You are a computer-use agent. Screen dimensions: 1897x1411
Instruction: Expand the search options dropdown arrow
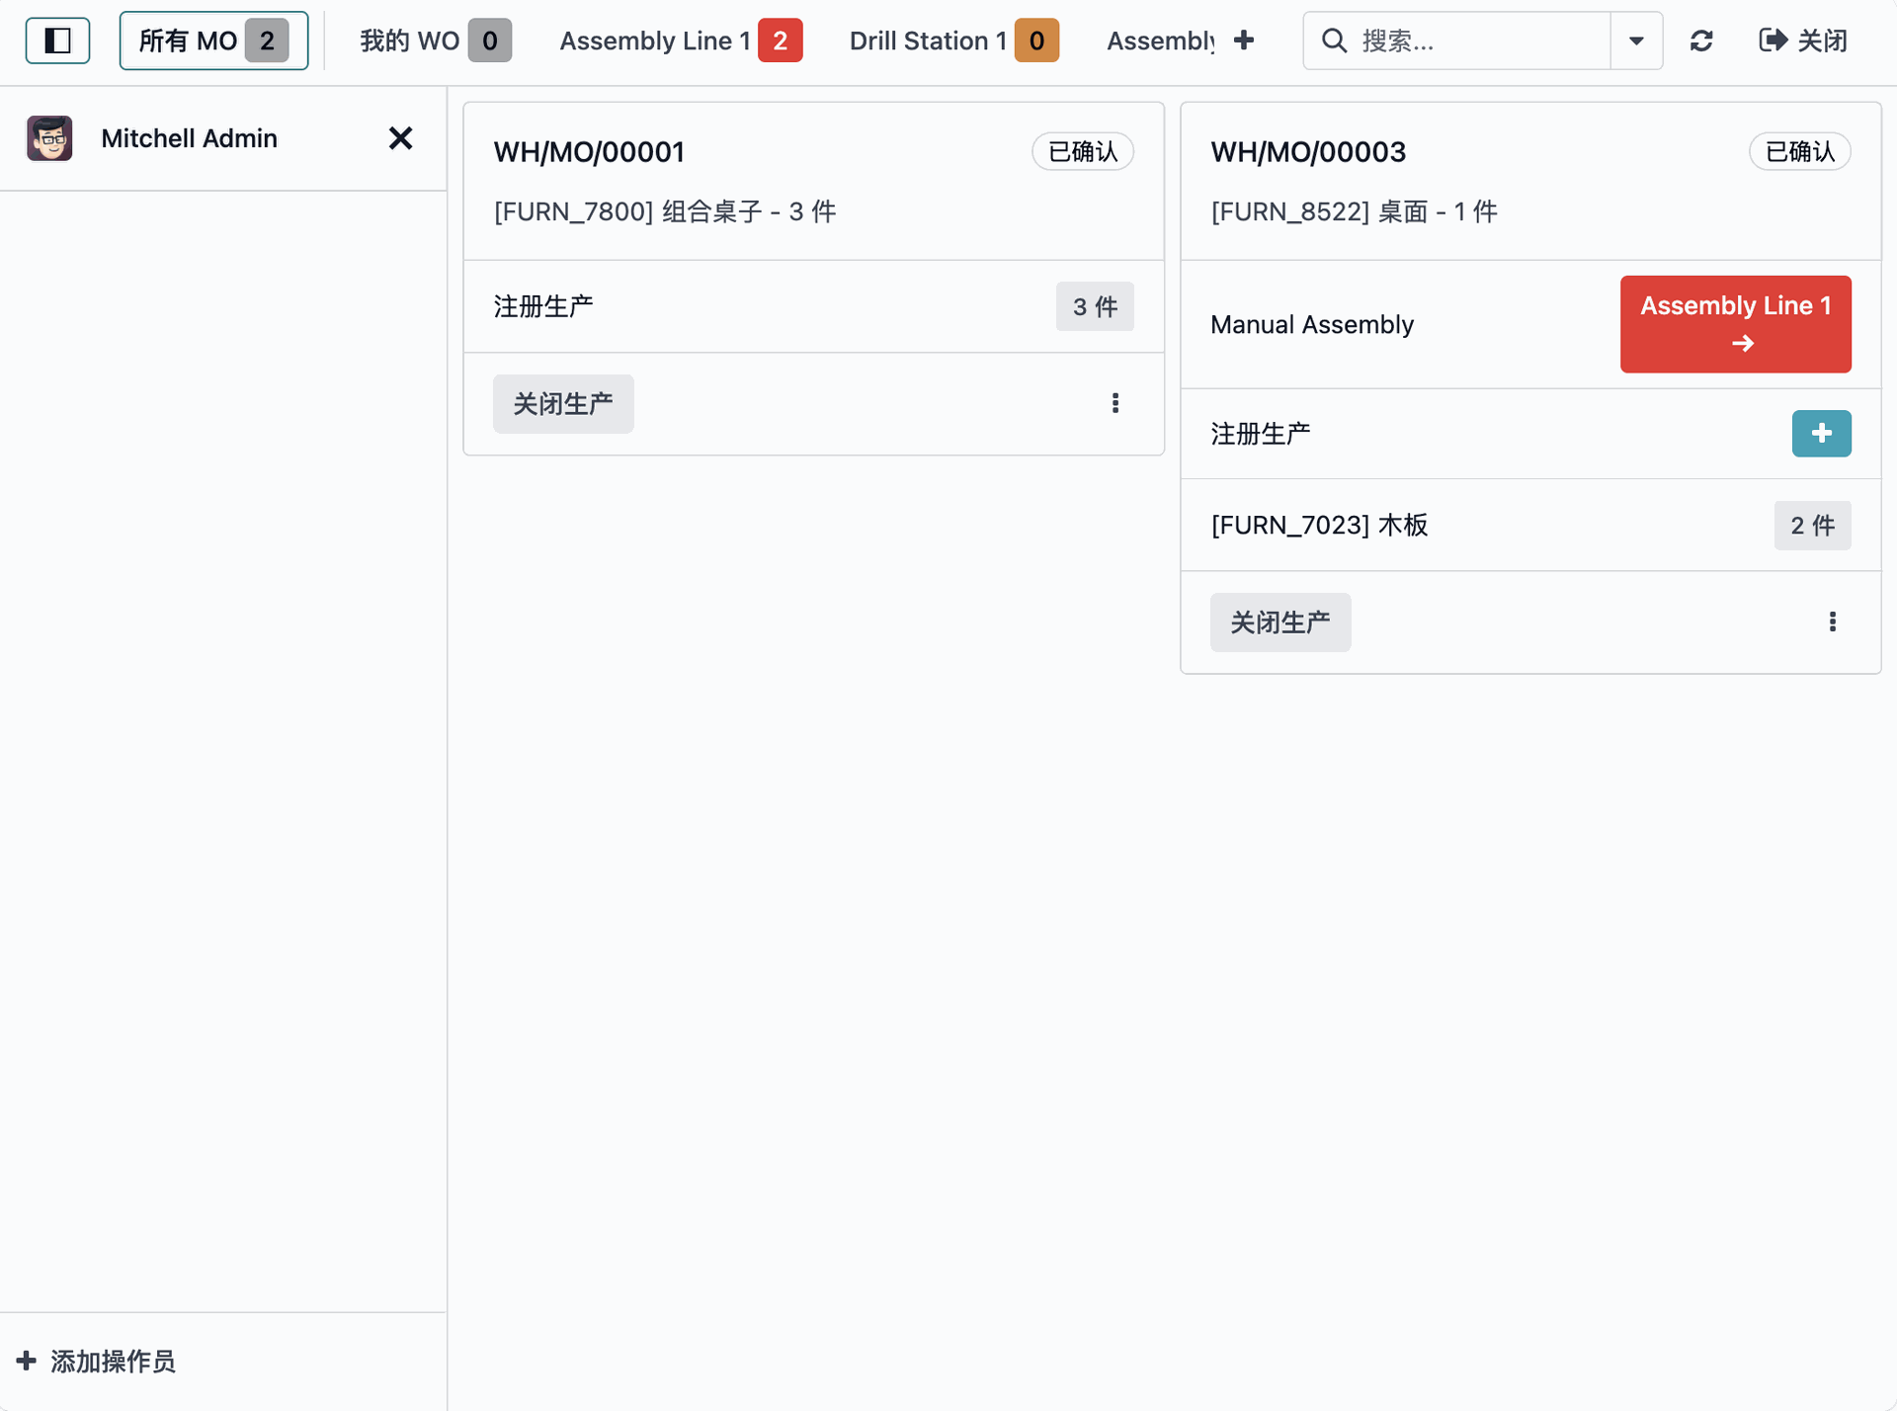point(1636,41)
